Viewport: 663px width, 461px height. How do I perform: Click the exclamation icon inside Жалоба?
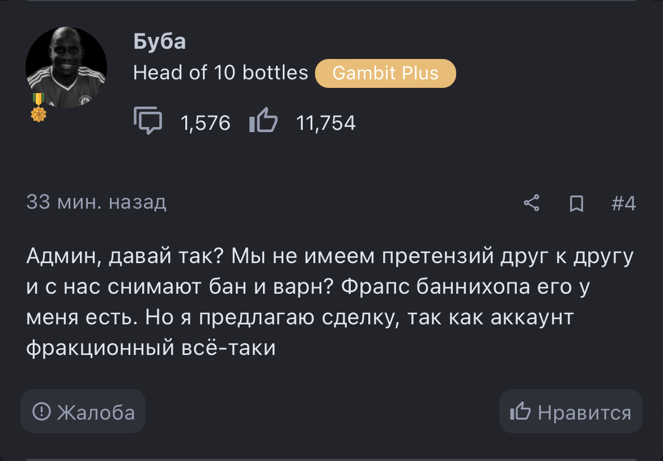(41, 412)
